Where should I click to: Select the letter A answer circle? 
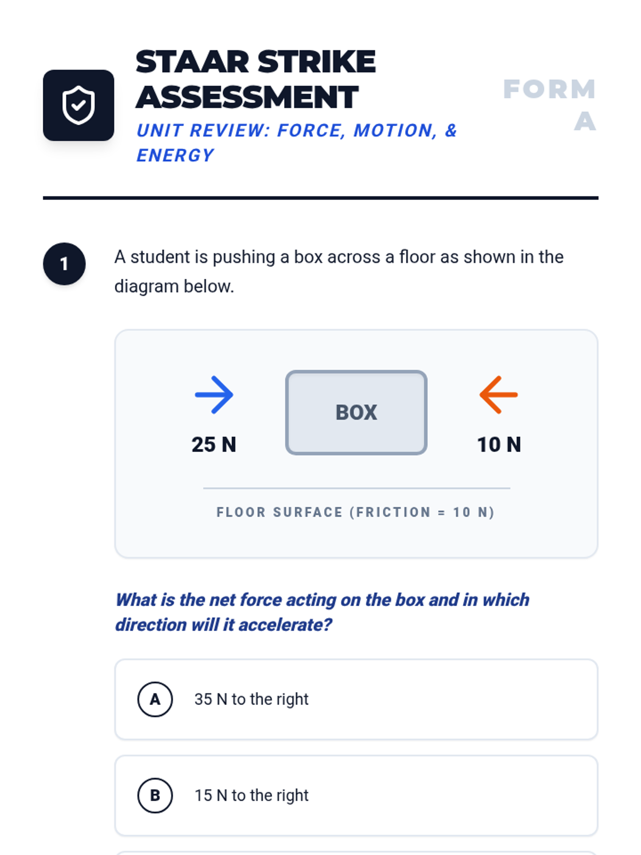pos(155,699)
